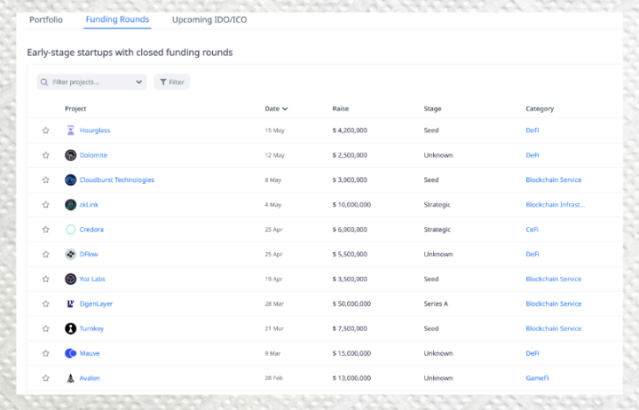This screenshot has width=639, height=410.
Task: Open the Yoz Labs link
Action: pos(93,279)
